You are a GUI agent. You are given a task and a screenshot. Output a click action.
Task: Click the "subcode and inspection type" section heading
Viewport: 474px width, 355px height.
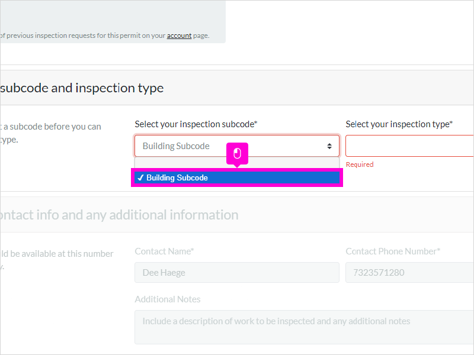point(82,88)
